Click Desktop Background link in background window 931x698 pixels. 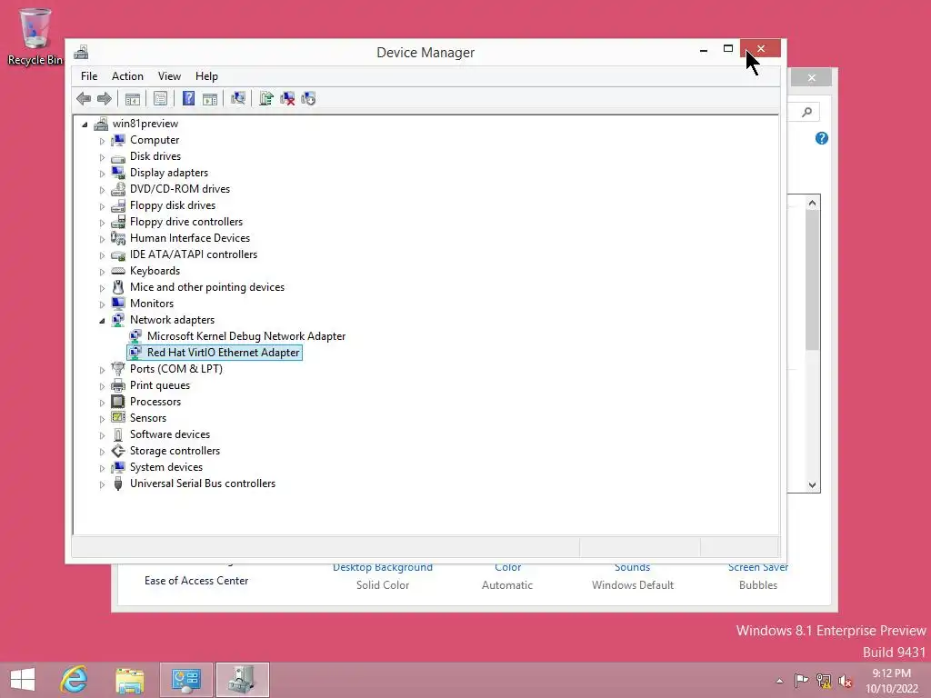point(383,567)
